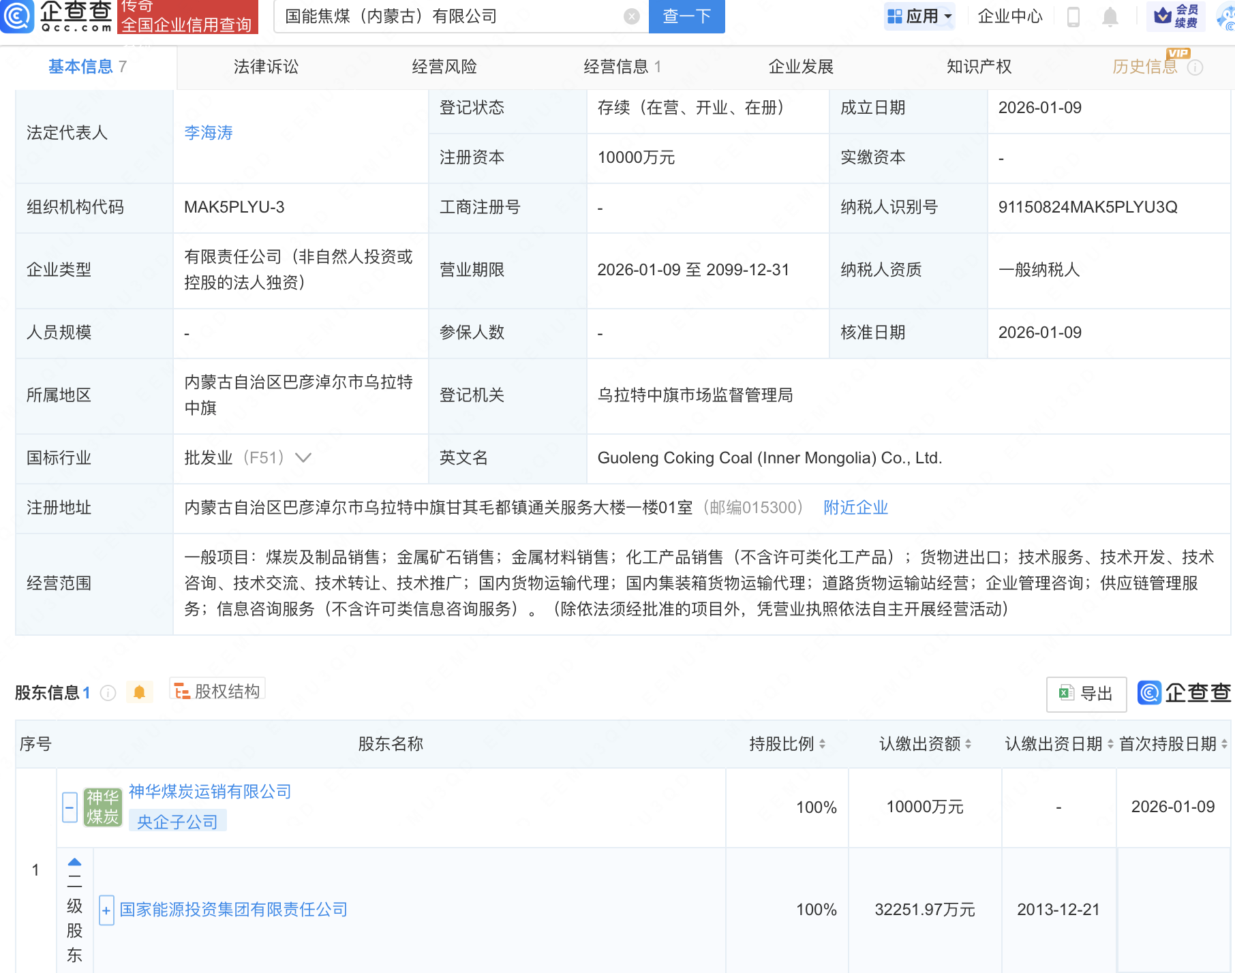The height and width of the screenshot is (973, 1235).
Task: Collapse the 二级股东 section arrow
Action: tap(75, 863)
